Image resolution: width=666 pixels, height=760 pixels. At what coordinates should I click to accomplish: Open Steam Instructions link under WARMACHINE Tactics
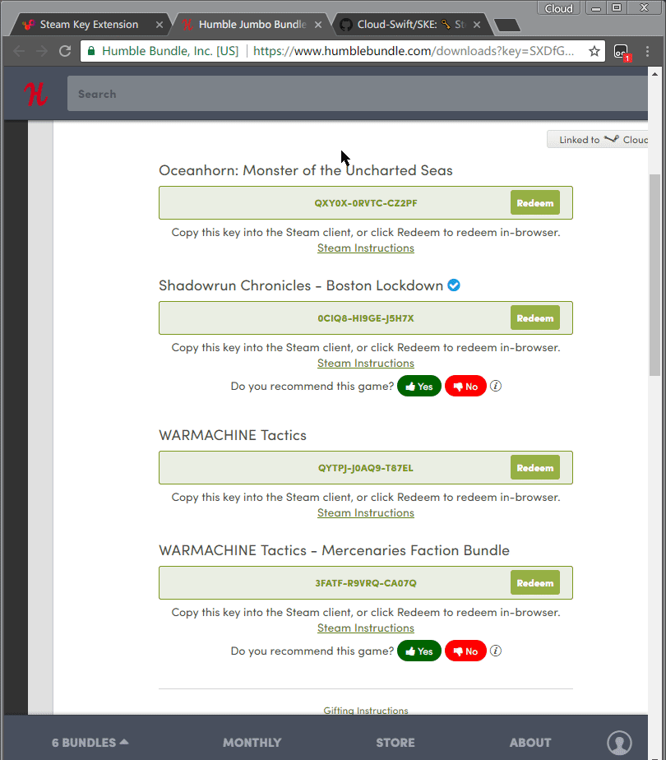366,513
